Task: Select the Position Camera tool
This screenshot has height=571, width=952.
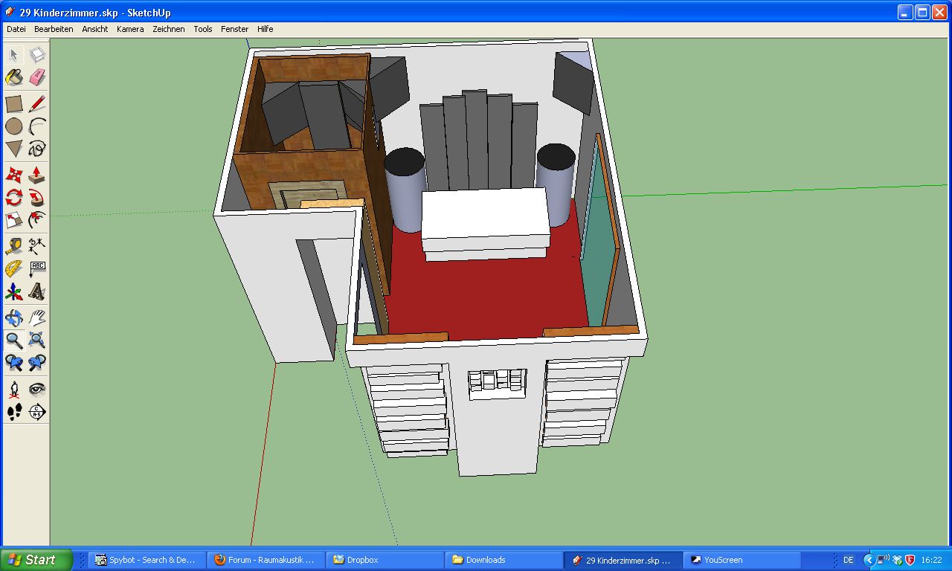Action: (x=14, y=389)
